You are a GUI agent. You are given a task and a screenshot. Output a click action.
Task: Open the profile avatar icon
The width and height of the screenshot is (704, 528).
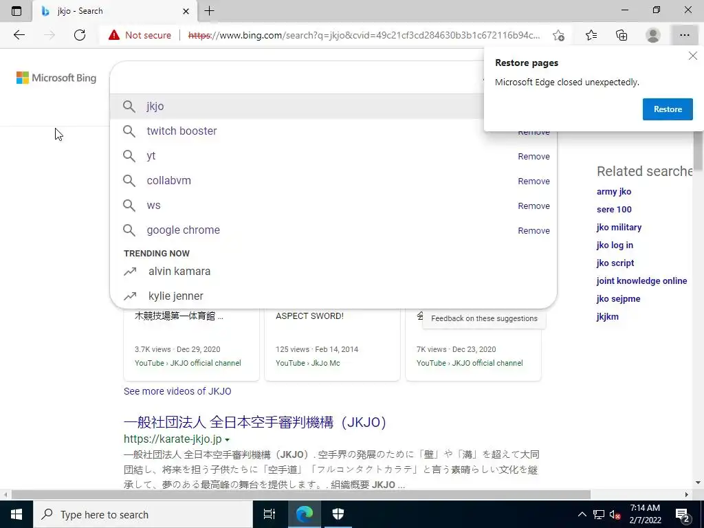click(653, 35)
